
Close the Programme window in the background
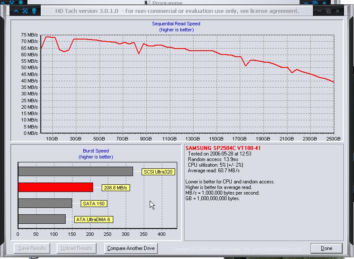(324, 3)
